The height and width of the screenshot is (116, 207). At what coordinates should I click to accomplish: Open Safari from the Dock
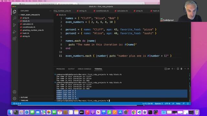click(27, 112)
